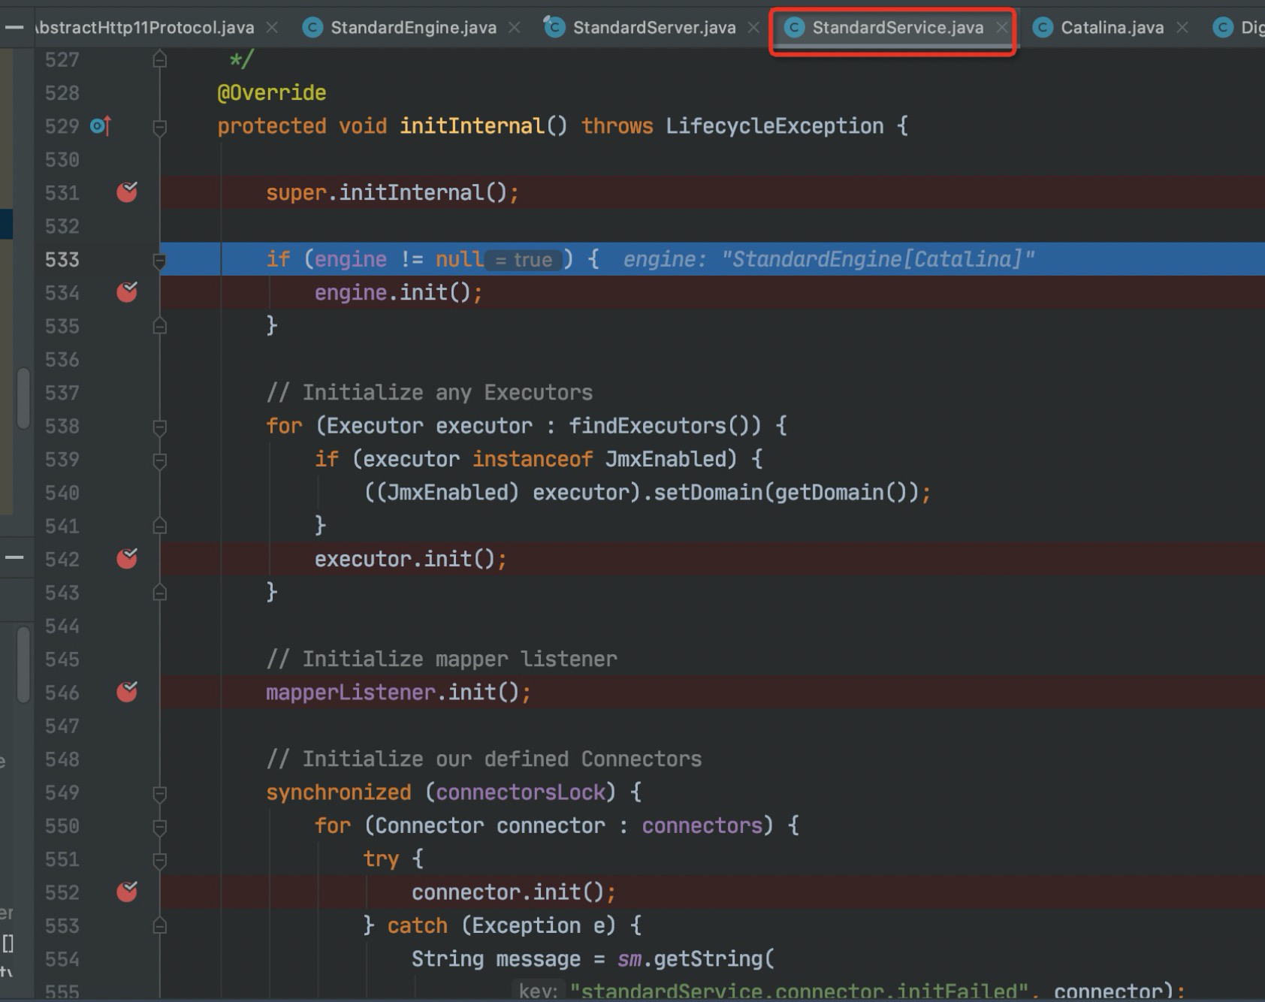Click the @Override annotation
The height and width of the screenshot is (1002, 1265).
tap(271, 92)
